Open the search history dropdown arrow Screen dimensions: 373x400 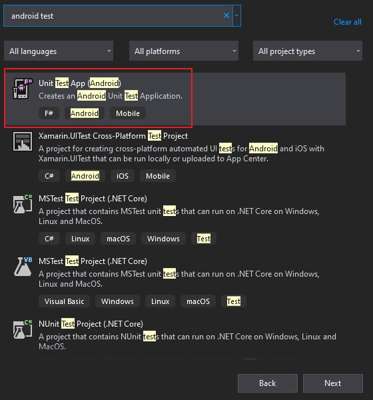click(236, 15)
